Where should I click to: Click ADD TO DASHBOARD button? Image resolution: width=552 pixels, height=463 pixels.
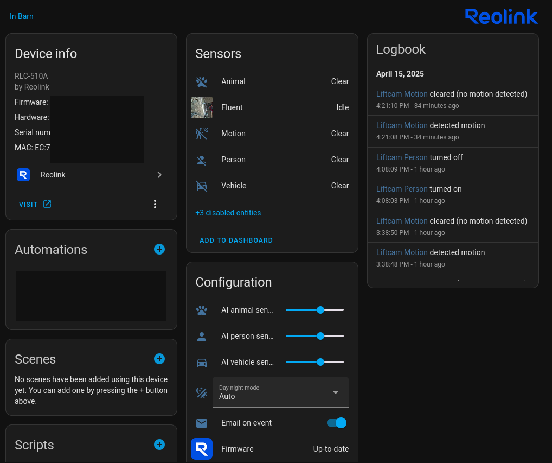236,240
